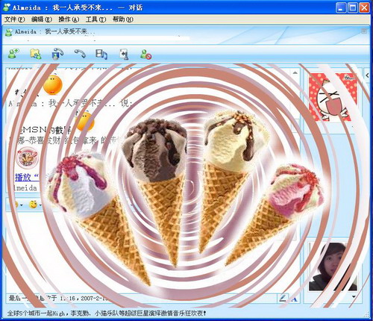
Task: Open the 帮助(H) menu
Action: coord(123,19)
